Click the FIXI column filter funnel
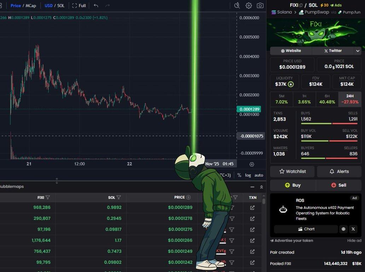365x272 pixels. tap(48, 197)
